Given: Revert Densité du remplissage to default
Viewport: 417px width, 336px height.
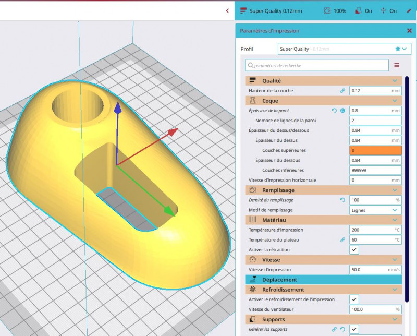Looking at the screenshot, I should click(x=342, y=200).
